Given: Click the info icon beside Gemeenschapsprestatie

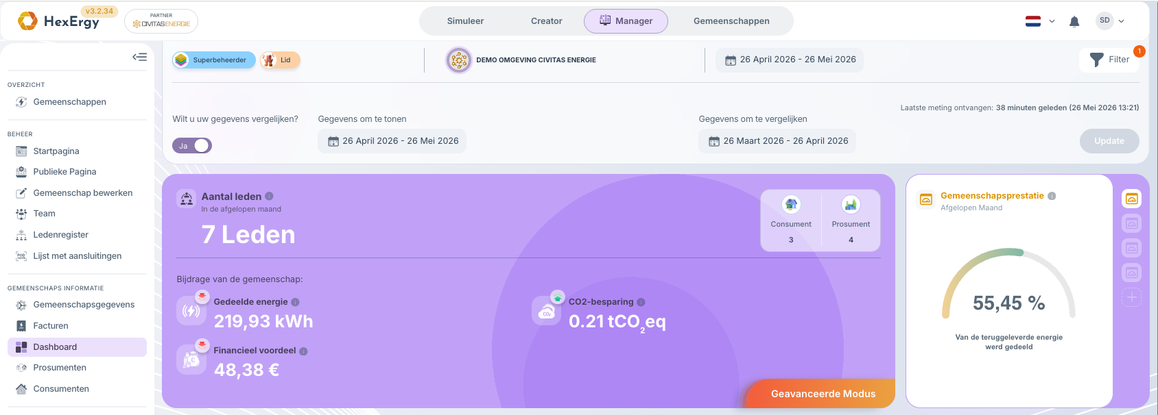Looking at the screenshot, I should [x=1052, y=196].
